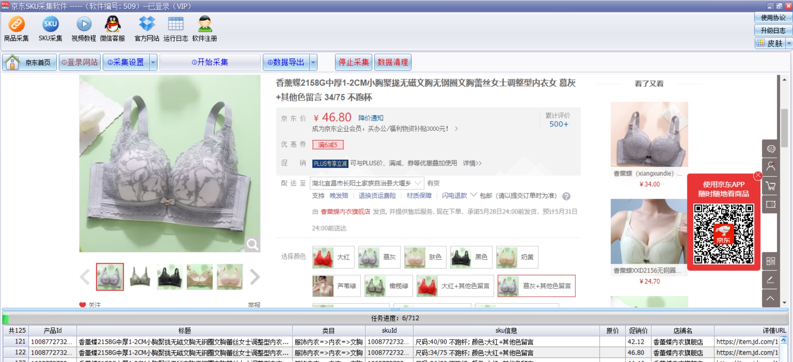The image size is (793, 362).
Task: Choose 慕灰+其他色留言 option
Action: pos(537,286)
